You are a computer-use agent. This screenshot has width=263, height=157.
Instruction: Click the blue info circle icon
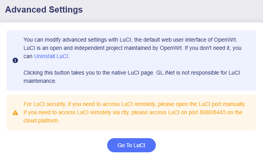15,60
